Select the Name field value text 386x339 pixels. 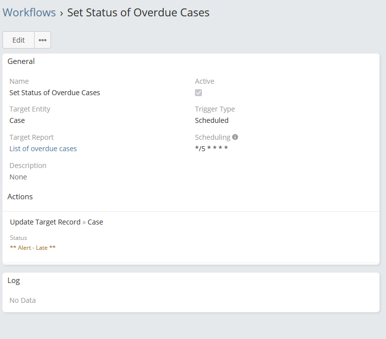[x=54, y=93]
